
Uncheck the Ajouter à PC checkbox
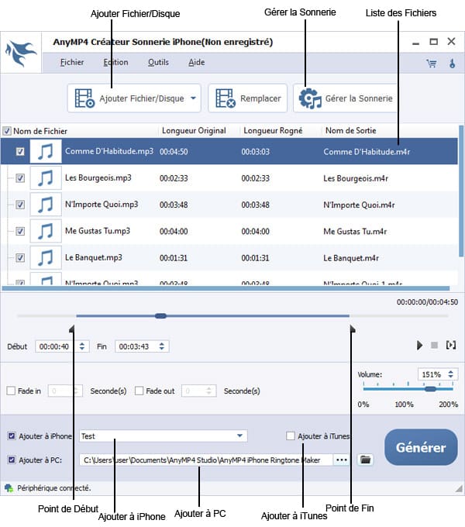(x=12, y=460)
